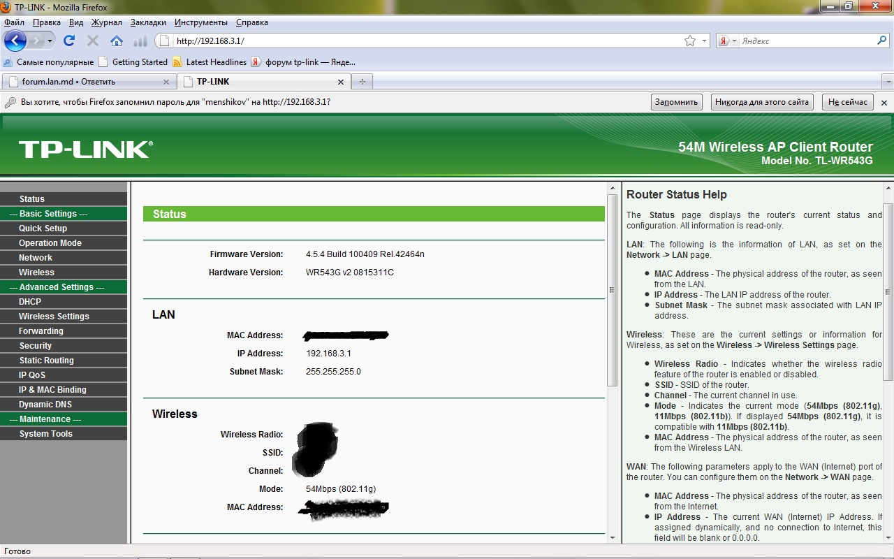Open the back/forward history dropdown arrow
Viewport: 894px width, 559px height.
[x=50, y=41]
